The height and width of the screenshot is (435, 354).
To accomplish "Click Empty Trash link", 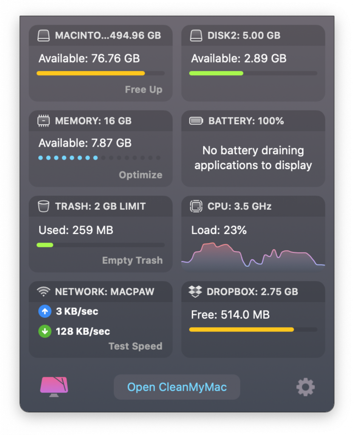I will [132, 260].
